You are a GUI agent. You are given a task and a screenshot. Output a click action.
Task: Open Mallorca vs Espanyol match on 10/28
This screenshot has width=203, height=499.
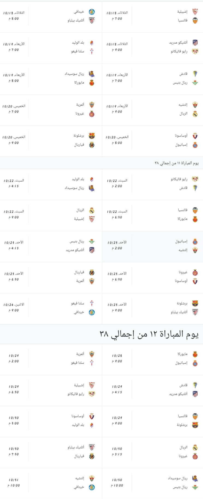(x=152, y=359)
